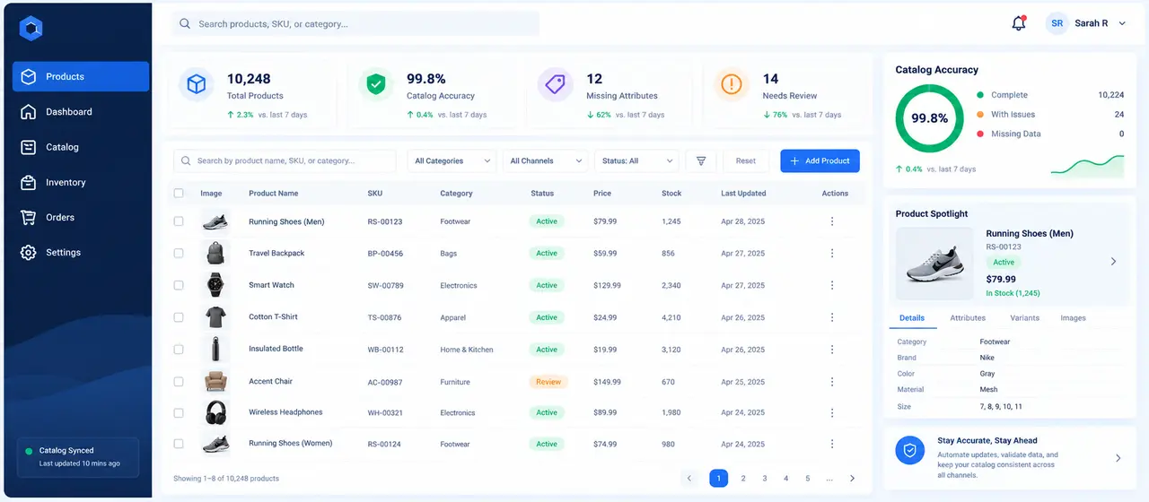Click the Add Product button
The image size is (1149, 502).
820,160
